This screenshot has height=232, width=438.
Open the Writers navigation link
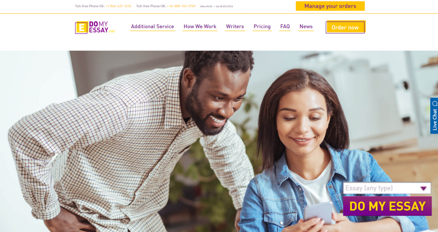click(235, 26)
